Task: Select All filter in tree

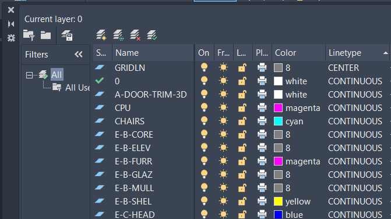Action: pyautogui.click(x=57, y=74)
